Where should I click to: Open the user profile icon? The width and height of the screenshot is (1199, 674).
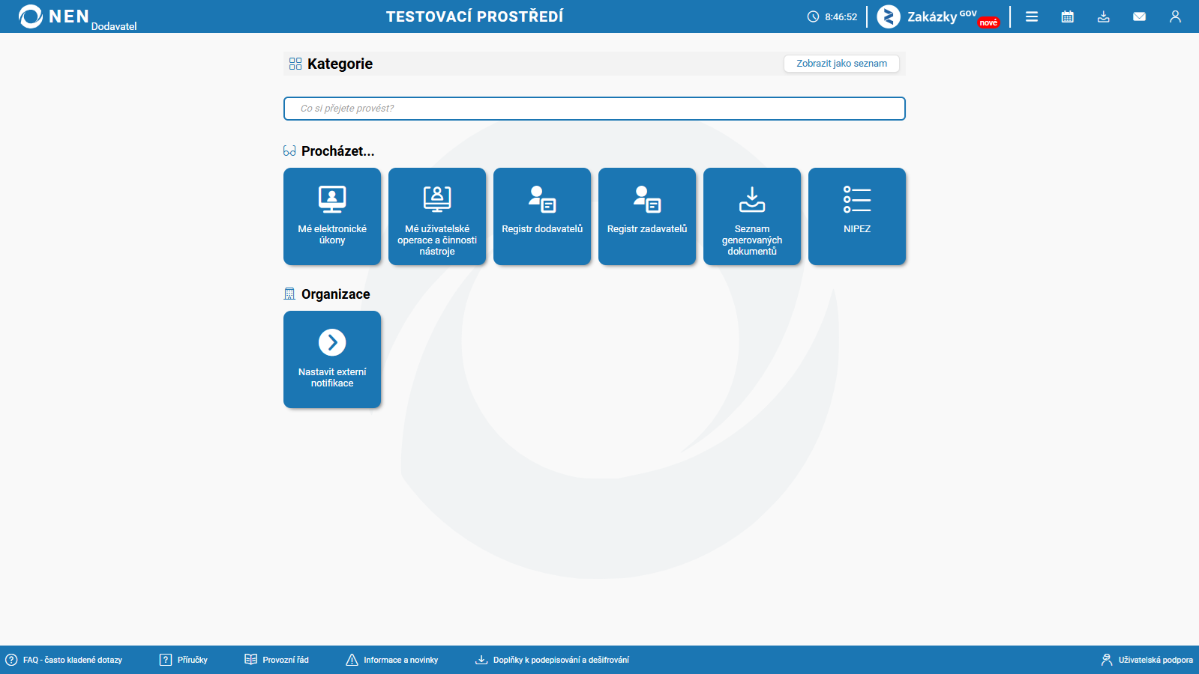tap(1175, 16)
